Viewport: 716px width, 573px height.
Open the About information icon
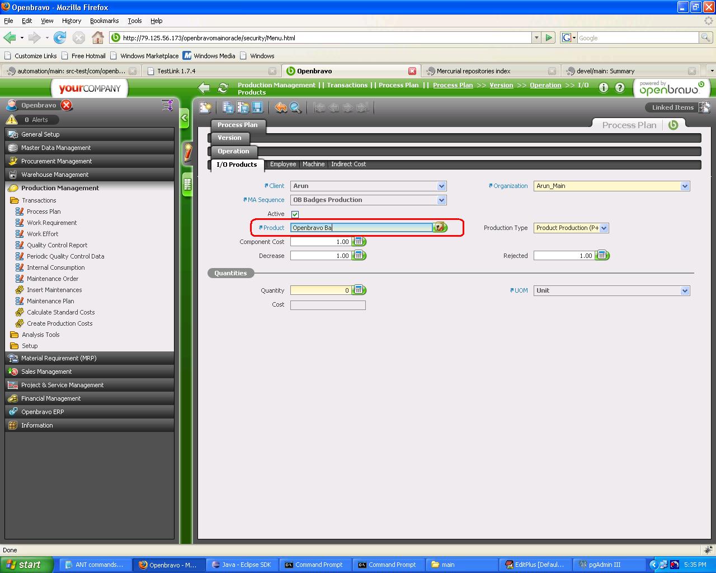pos(604,88)
